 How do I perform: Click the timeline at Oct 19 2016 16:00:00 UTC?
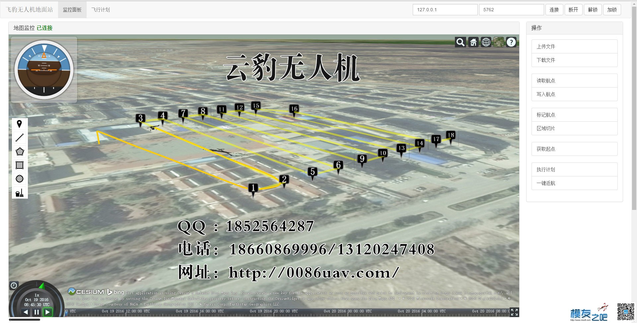point(200,312)
